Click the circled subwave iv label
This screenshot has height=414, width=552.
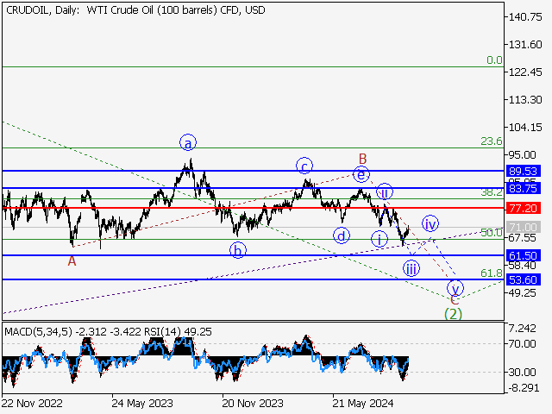[430, 224]
